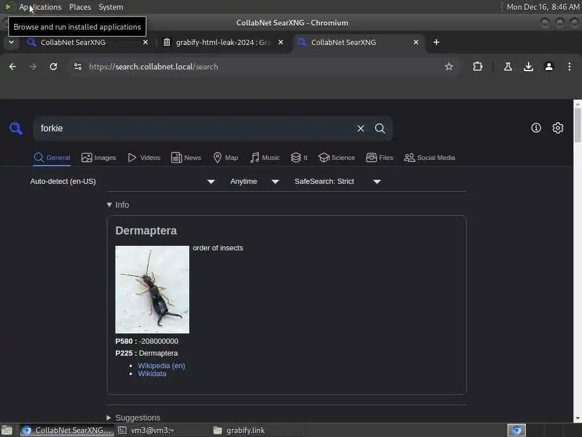Submit search with magnifier icon
The image size is (582, 437).
pos(380,128)
